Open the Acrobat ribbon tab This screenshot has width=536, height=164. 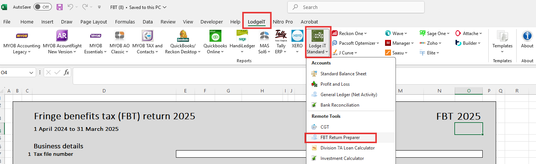[309, 22]
